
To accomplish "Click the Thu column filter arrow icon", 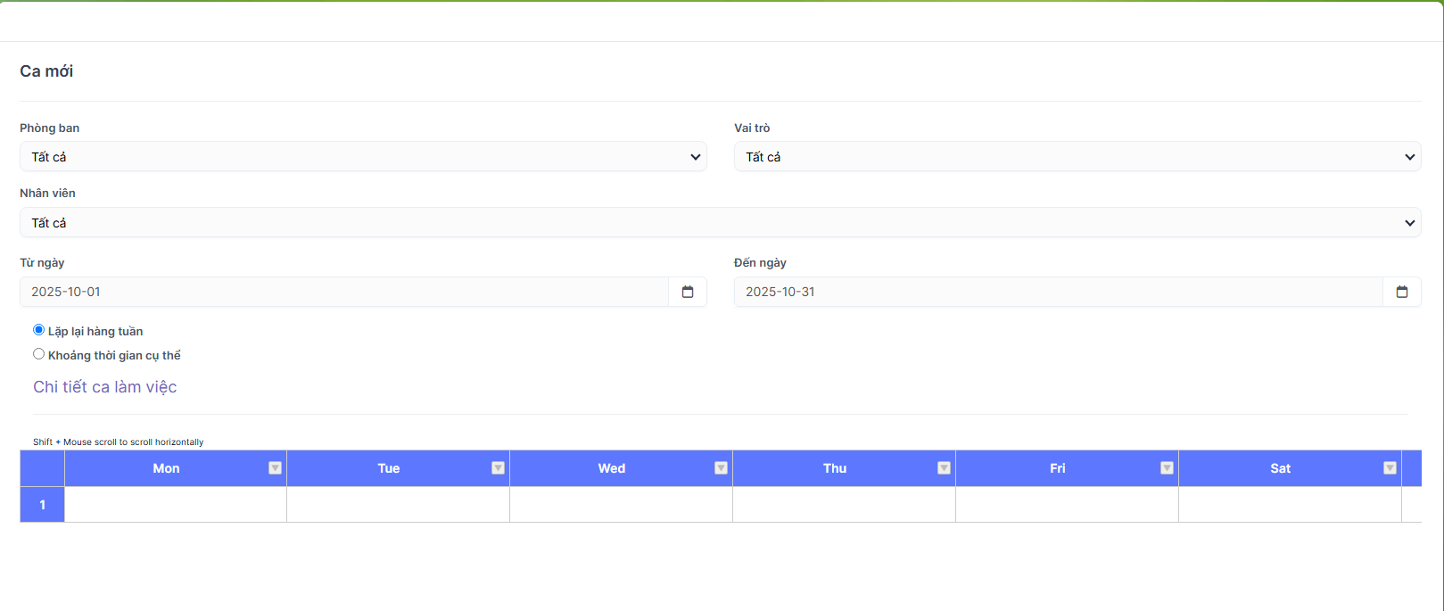I will (944, 468).
